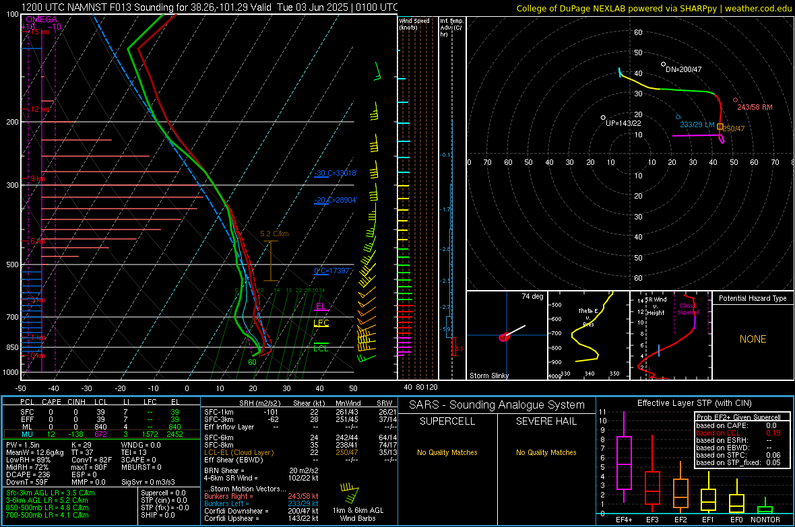Click 'SARS - Sounding Analogue System' header

point(497,405)
